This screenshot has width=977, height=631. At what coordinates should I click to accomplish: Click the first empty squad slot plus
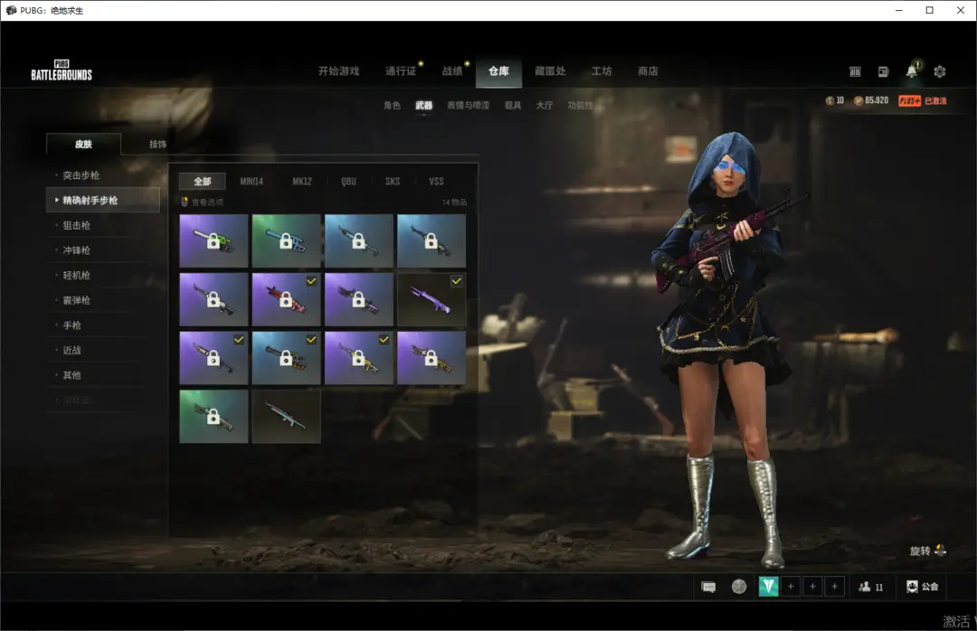click(x=791, y=587)
